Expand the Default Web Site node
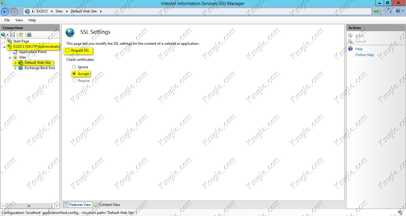Viewport: 406px width, 216px height. [x=15, y=63]
